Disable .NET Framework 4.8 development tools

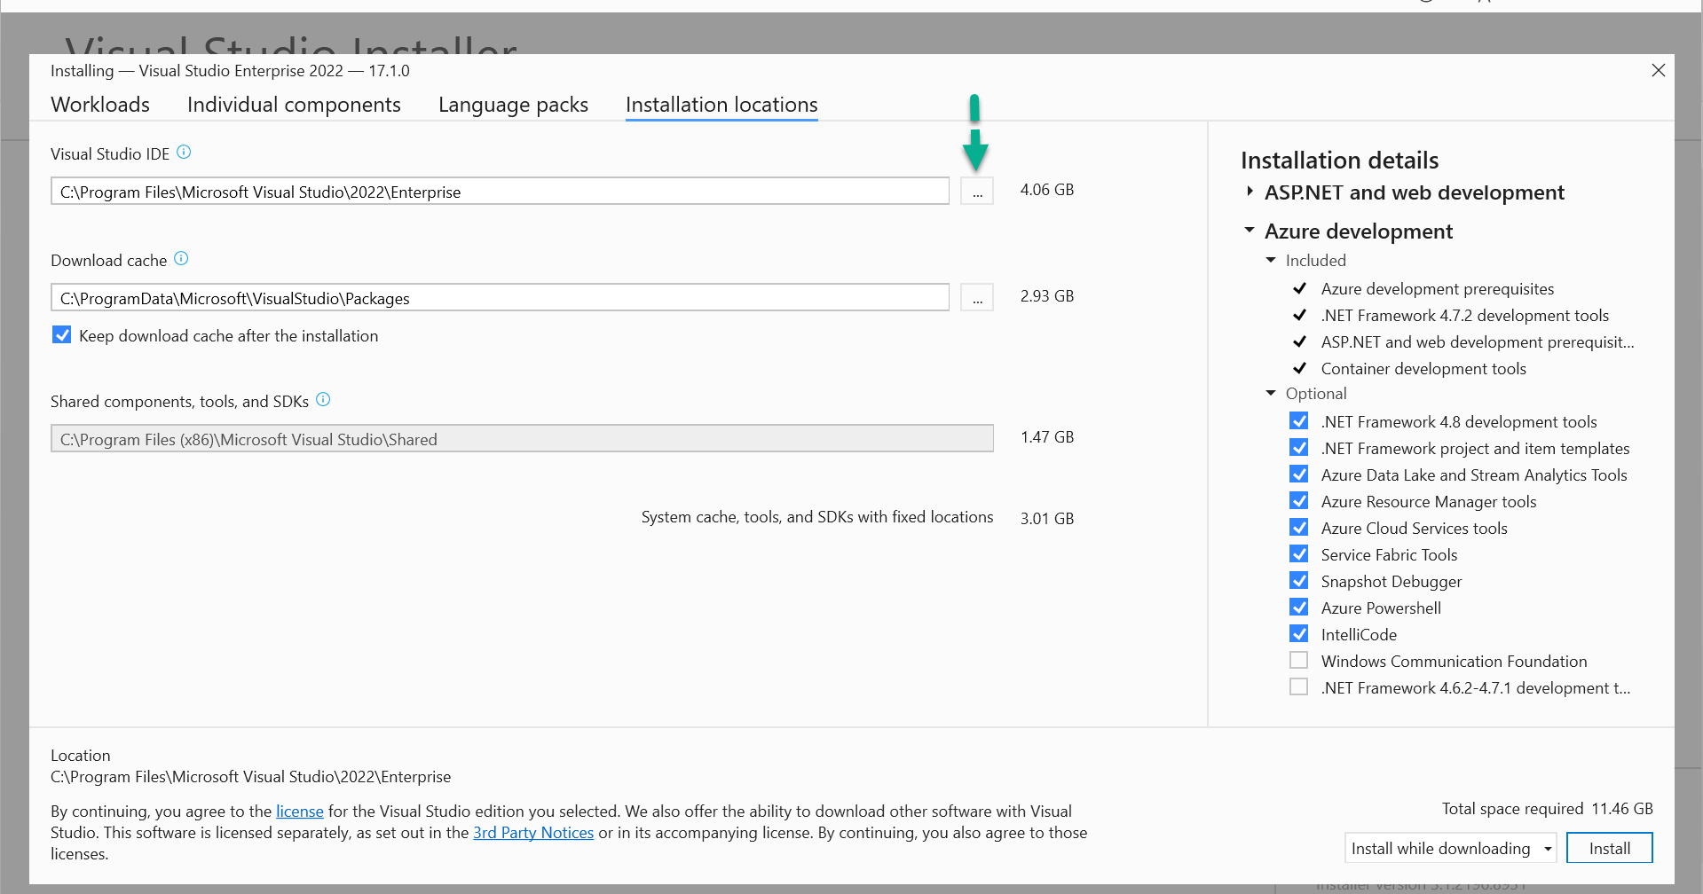1299,420
